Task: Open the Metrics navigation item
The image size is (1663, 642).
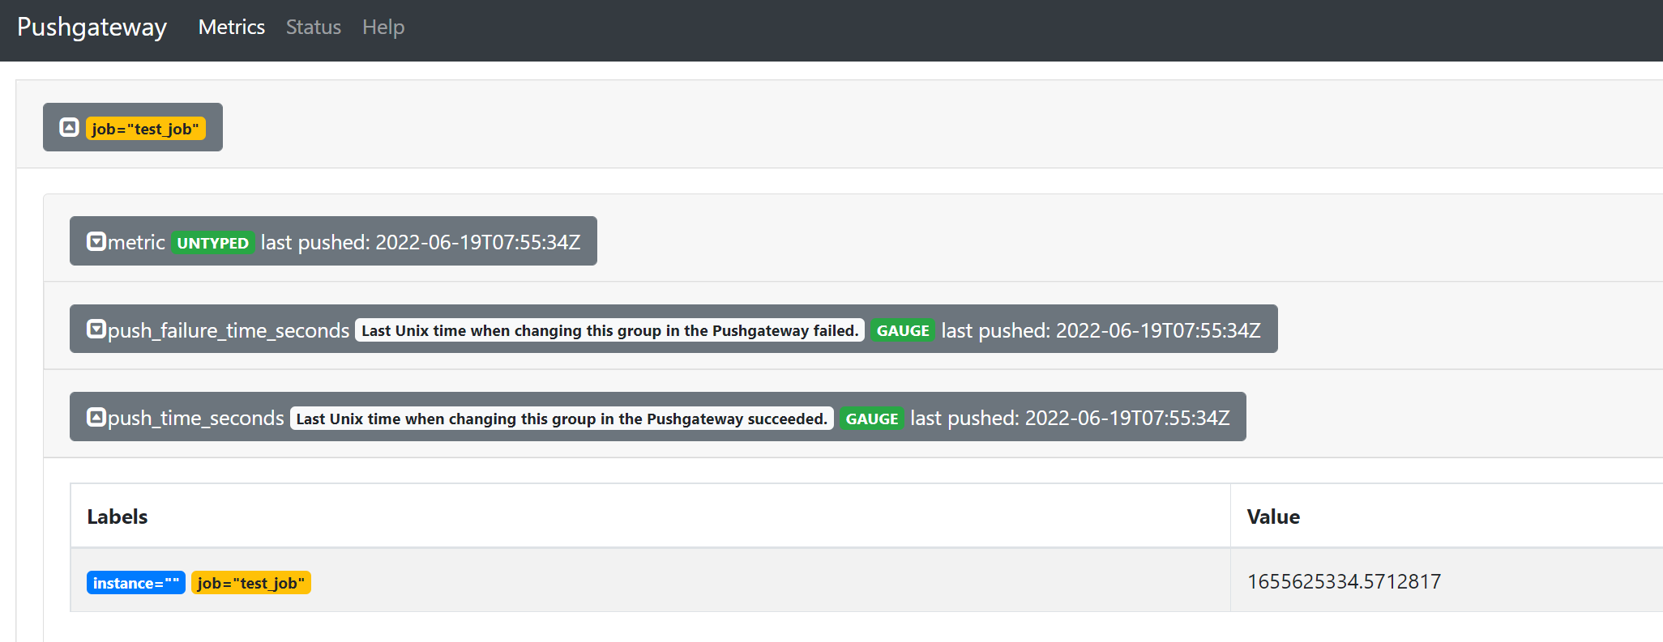Action: [x=231, y=28]
